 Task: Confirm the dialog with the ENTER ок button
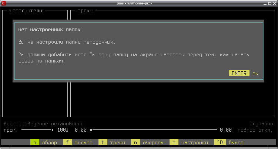[x=244, y=73]
